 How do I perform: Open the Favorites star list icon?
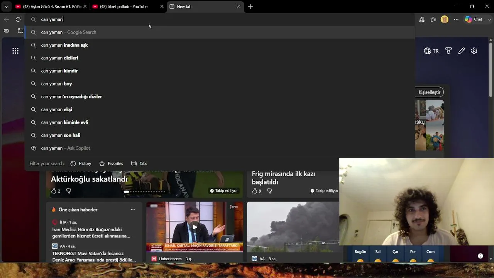433,19
